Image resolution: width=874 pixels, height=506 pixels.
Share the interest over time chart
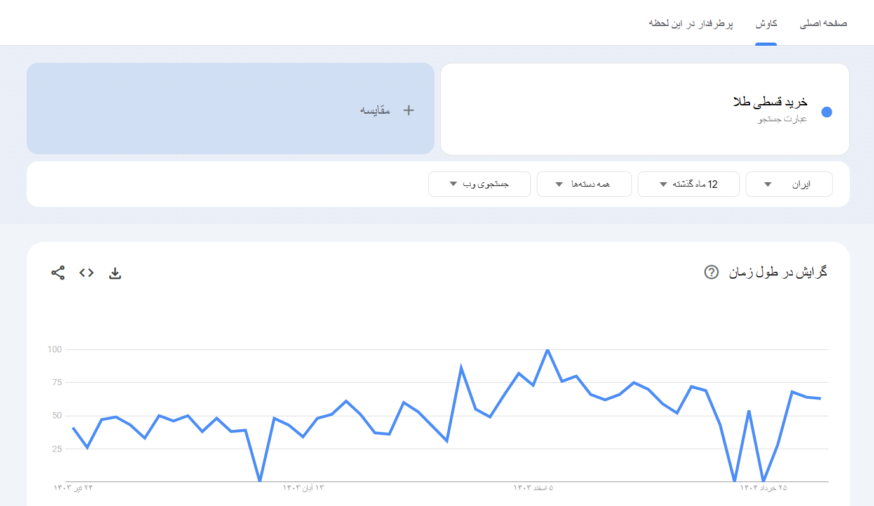[x=57, y=272]
